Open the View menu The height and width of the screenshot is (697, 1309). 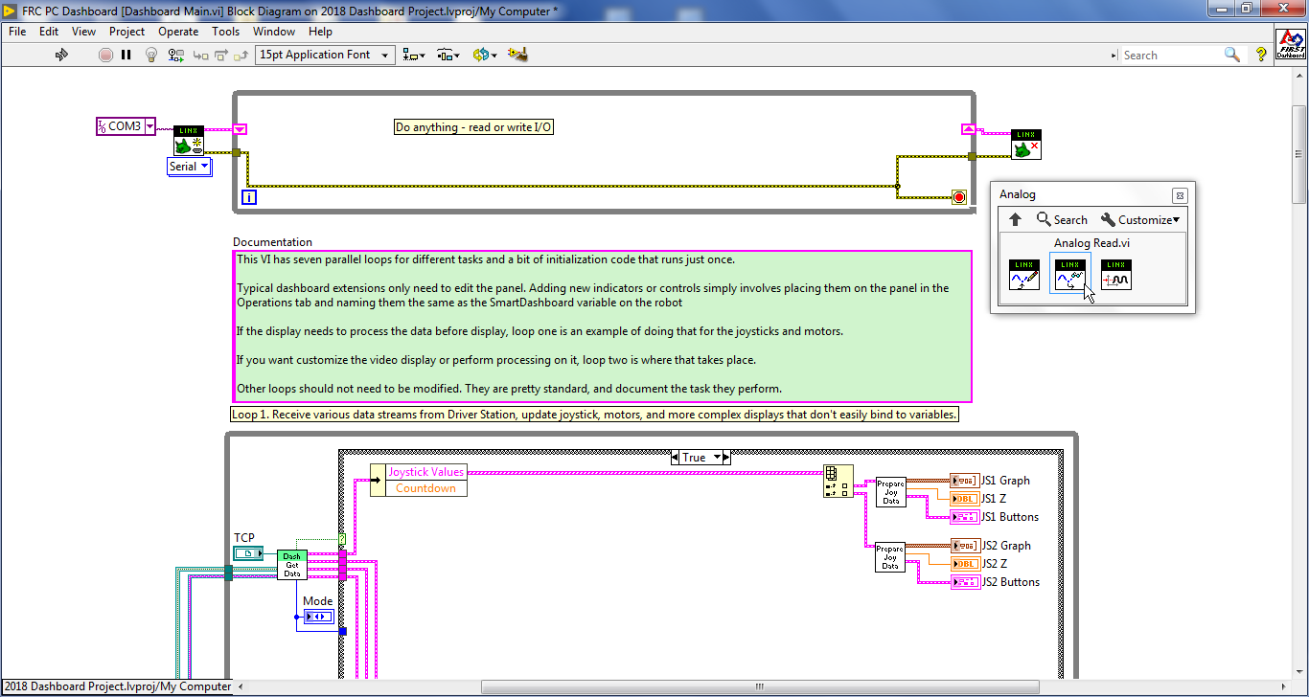point(83,31)
